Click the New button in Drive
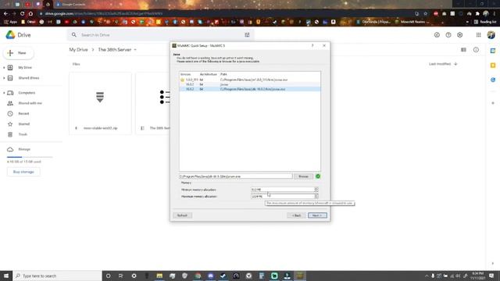Image resolution: width=500 pixels, height=281 pixels. [18, 53]
